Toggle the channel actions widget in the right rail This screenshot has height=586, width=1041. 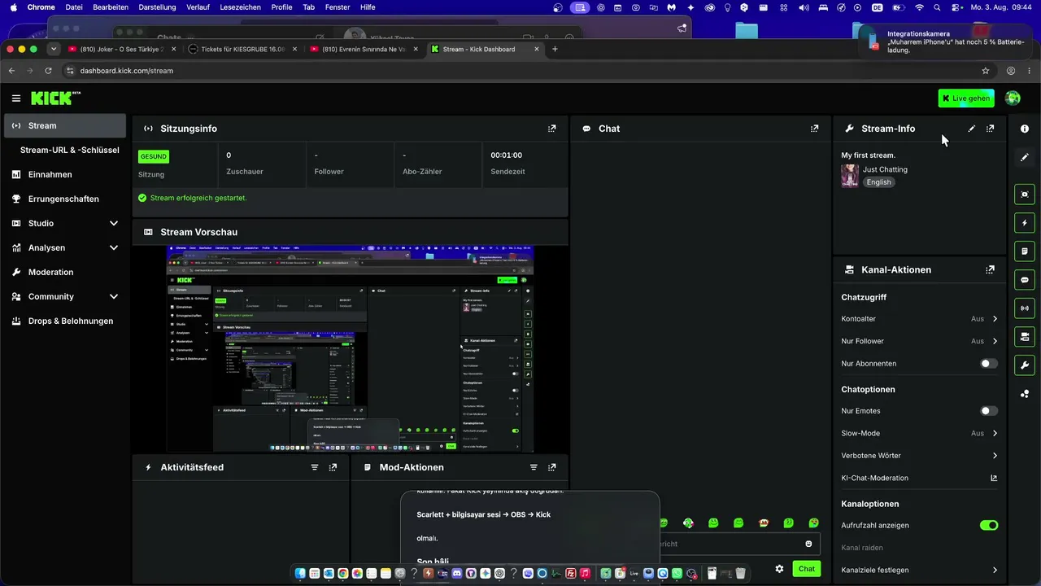1025,336
